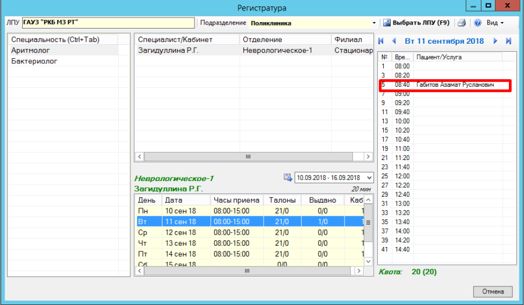Screen dimensions: 524x305
Task: Select specialist Загидуллина Р.Г. row
Action: click(x=254, y=51)
